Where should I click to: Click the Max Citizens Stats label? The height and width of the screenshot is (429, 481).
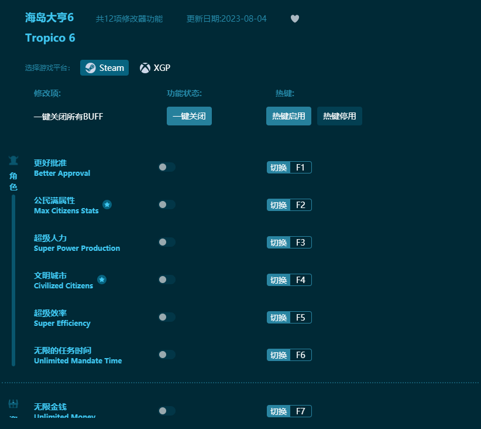coord(66,211)
